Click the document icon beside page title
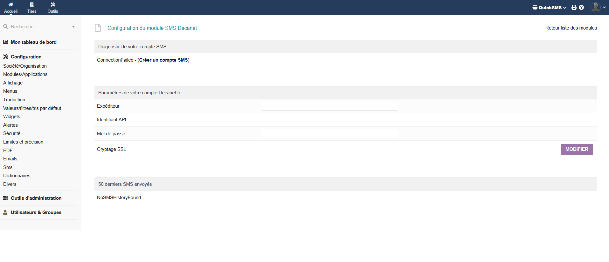The image size is (609, 262). point(98,28)
